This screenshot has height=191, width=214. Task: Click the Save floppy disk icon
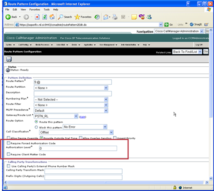[9, 59]
